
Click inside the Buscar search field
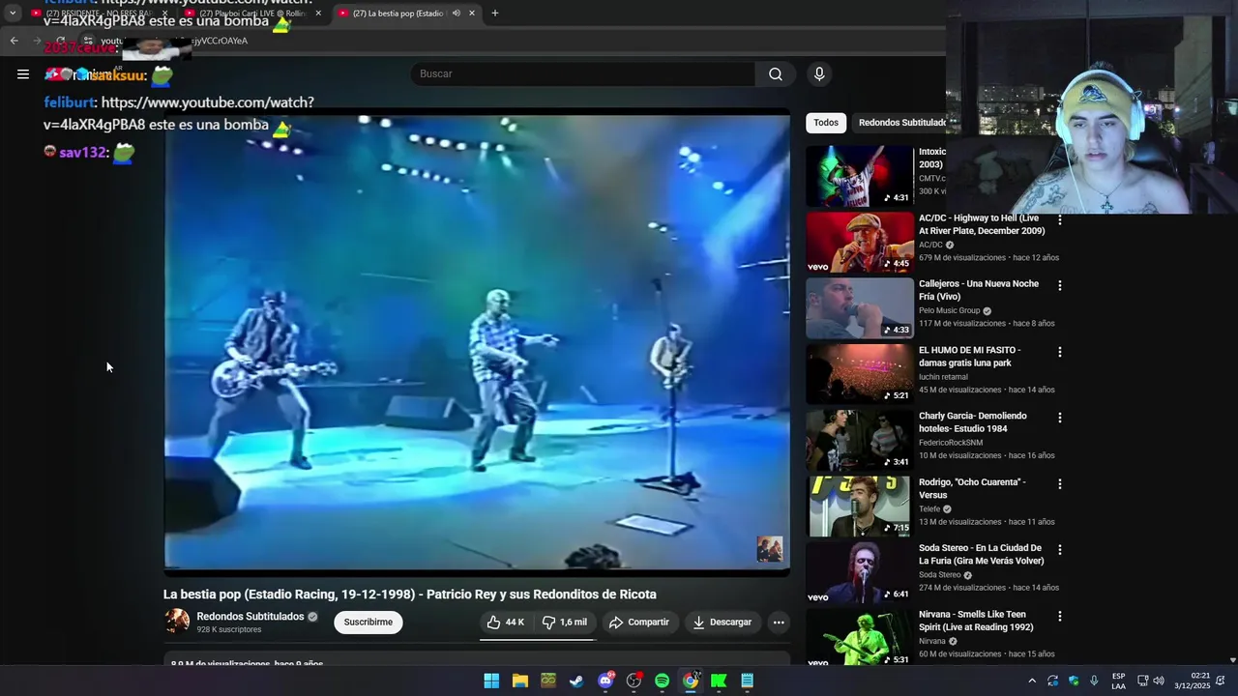coord(582,73)
